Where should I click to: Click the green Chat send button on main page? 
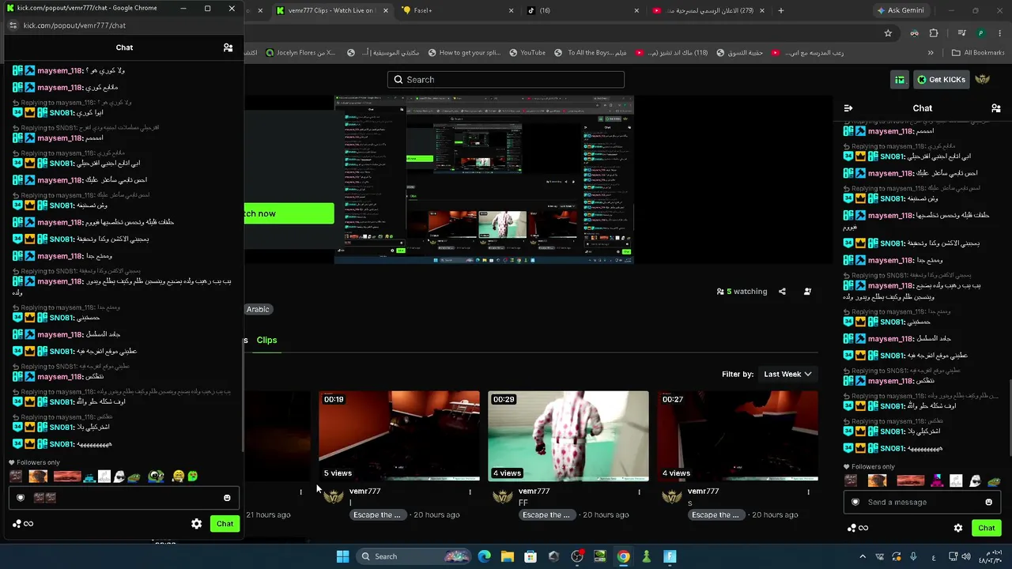click(x=987, y=528)
